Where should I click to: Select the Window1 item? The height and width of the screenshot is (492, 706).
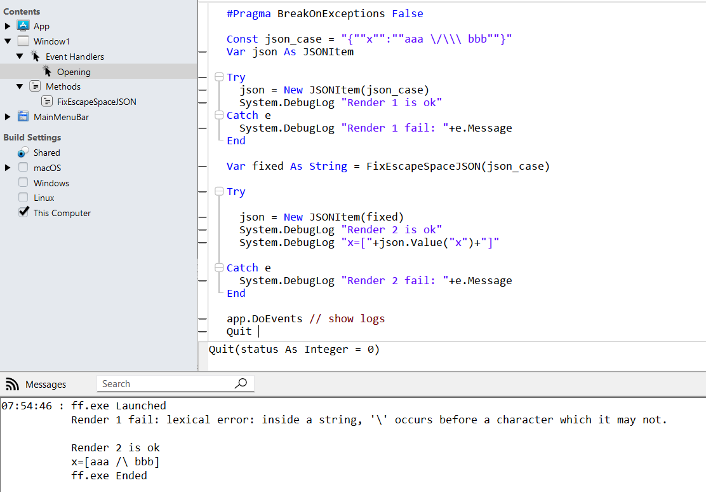coord(51,41)
